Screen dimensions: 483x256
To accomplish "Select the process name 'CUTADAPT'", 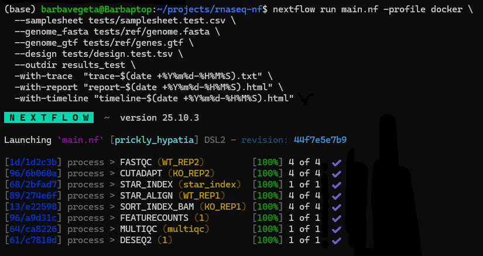I will pyautogui.click(x=141, y=173).
